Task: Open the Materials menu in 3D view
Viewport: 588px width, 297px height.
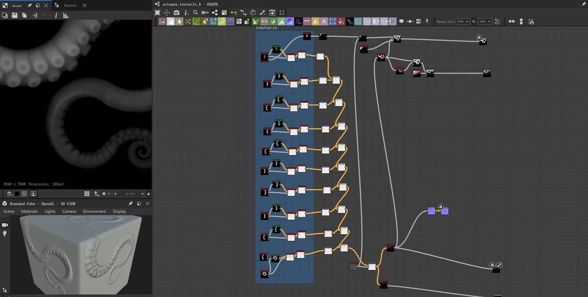Action: [x=29, y=211]
